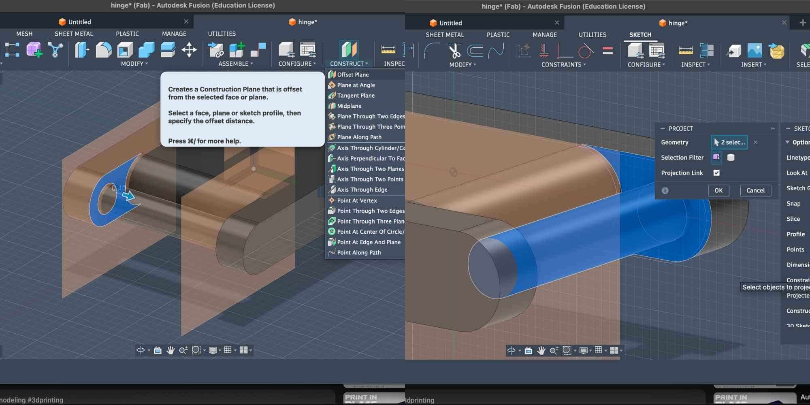Add a new document tab with plus
Screen dimensions: 810x405
(803, 23)
